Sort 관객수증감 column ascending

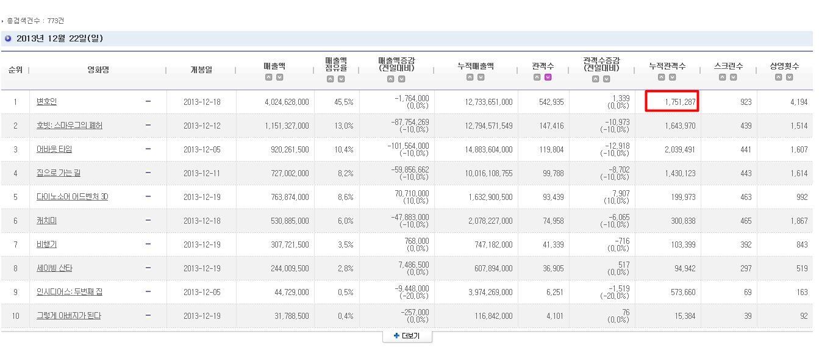click(x=596, y=79)
